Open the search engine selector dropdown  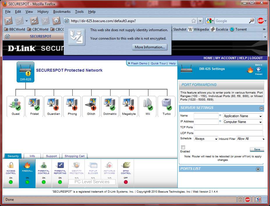[x=210, y=21]
